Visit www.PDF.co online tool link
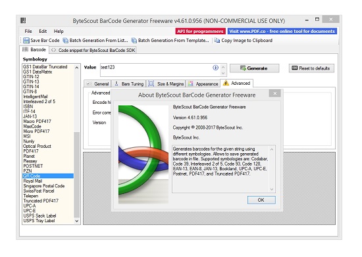The width and height of the screenshot is (362, 257). 282,32
